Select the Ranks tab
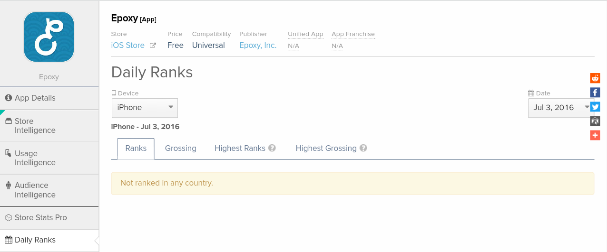607x252 pixels. pyautogui.click(x=136, y=149)
